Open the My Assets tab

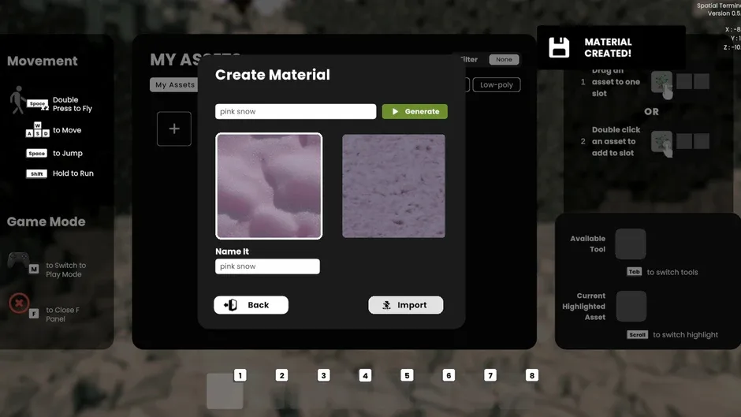click(174, 84)
